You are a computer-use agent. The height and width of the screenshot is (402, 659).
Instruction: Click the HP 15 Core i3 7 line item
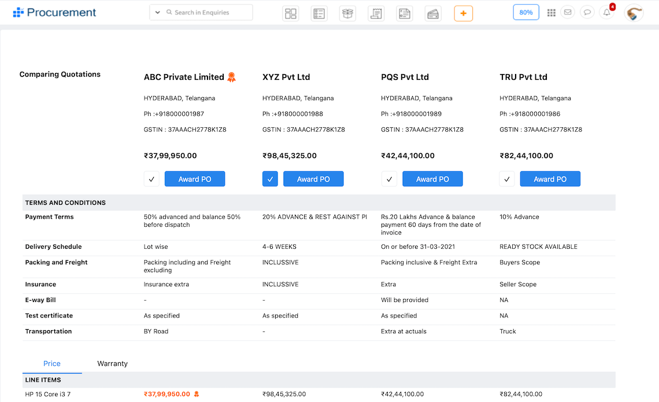(x=48, y=394)
